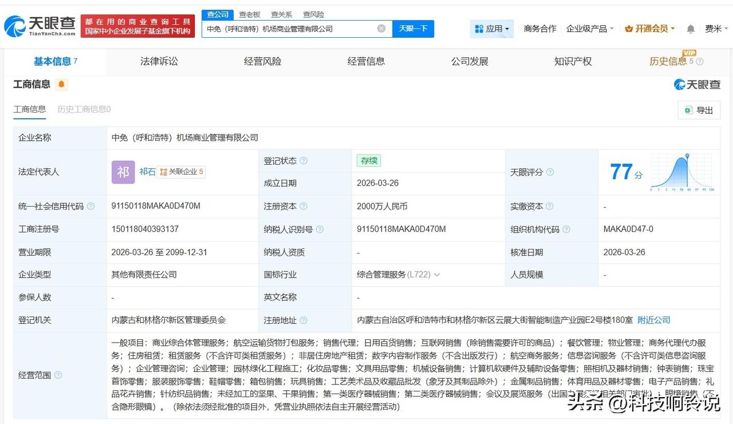Viewport: 733px width, 424px height.
Task: Click the help icon beside 统一社会信用代码
Action: (90, 207)
